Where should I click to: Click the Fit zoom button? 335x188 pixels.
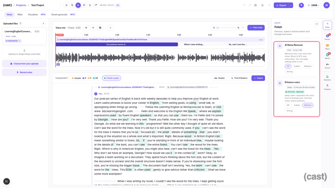[243, 28]
